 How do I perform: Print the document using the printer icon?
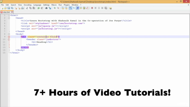pyautogui.click(x=23, y=8)
